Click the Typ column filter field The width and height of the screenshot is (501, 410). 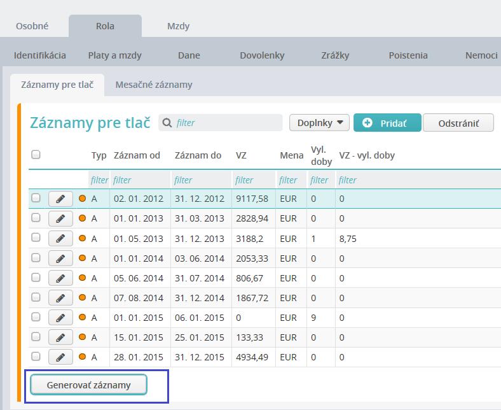tap(99, 180)
